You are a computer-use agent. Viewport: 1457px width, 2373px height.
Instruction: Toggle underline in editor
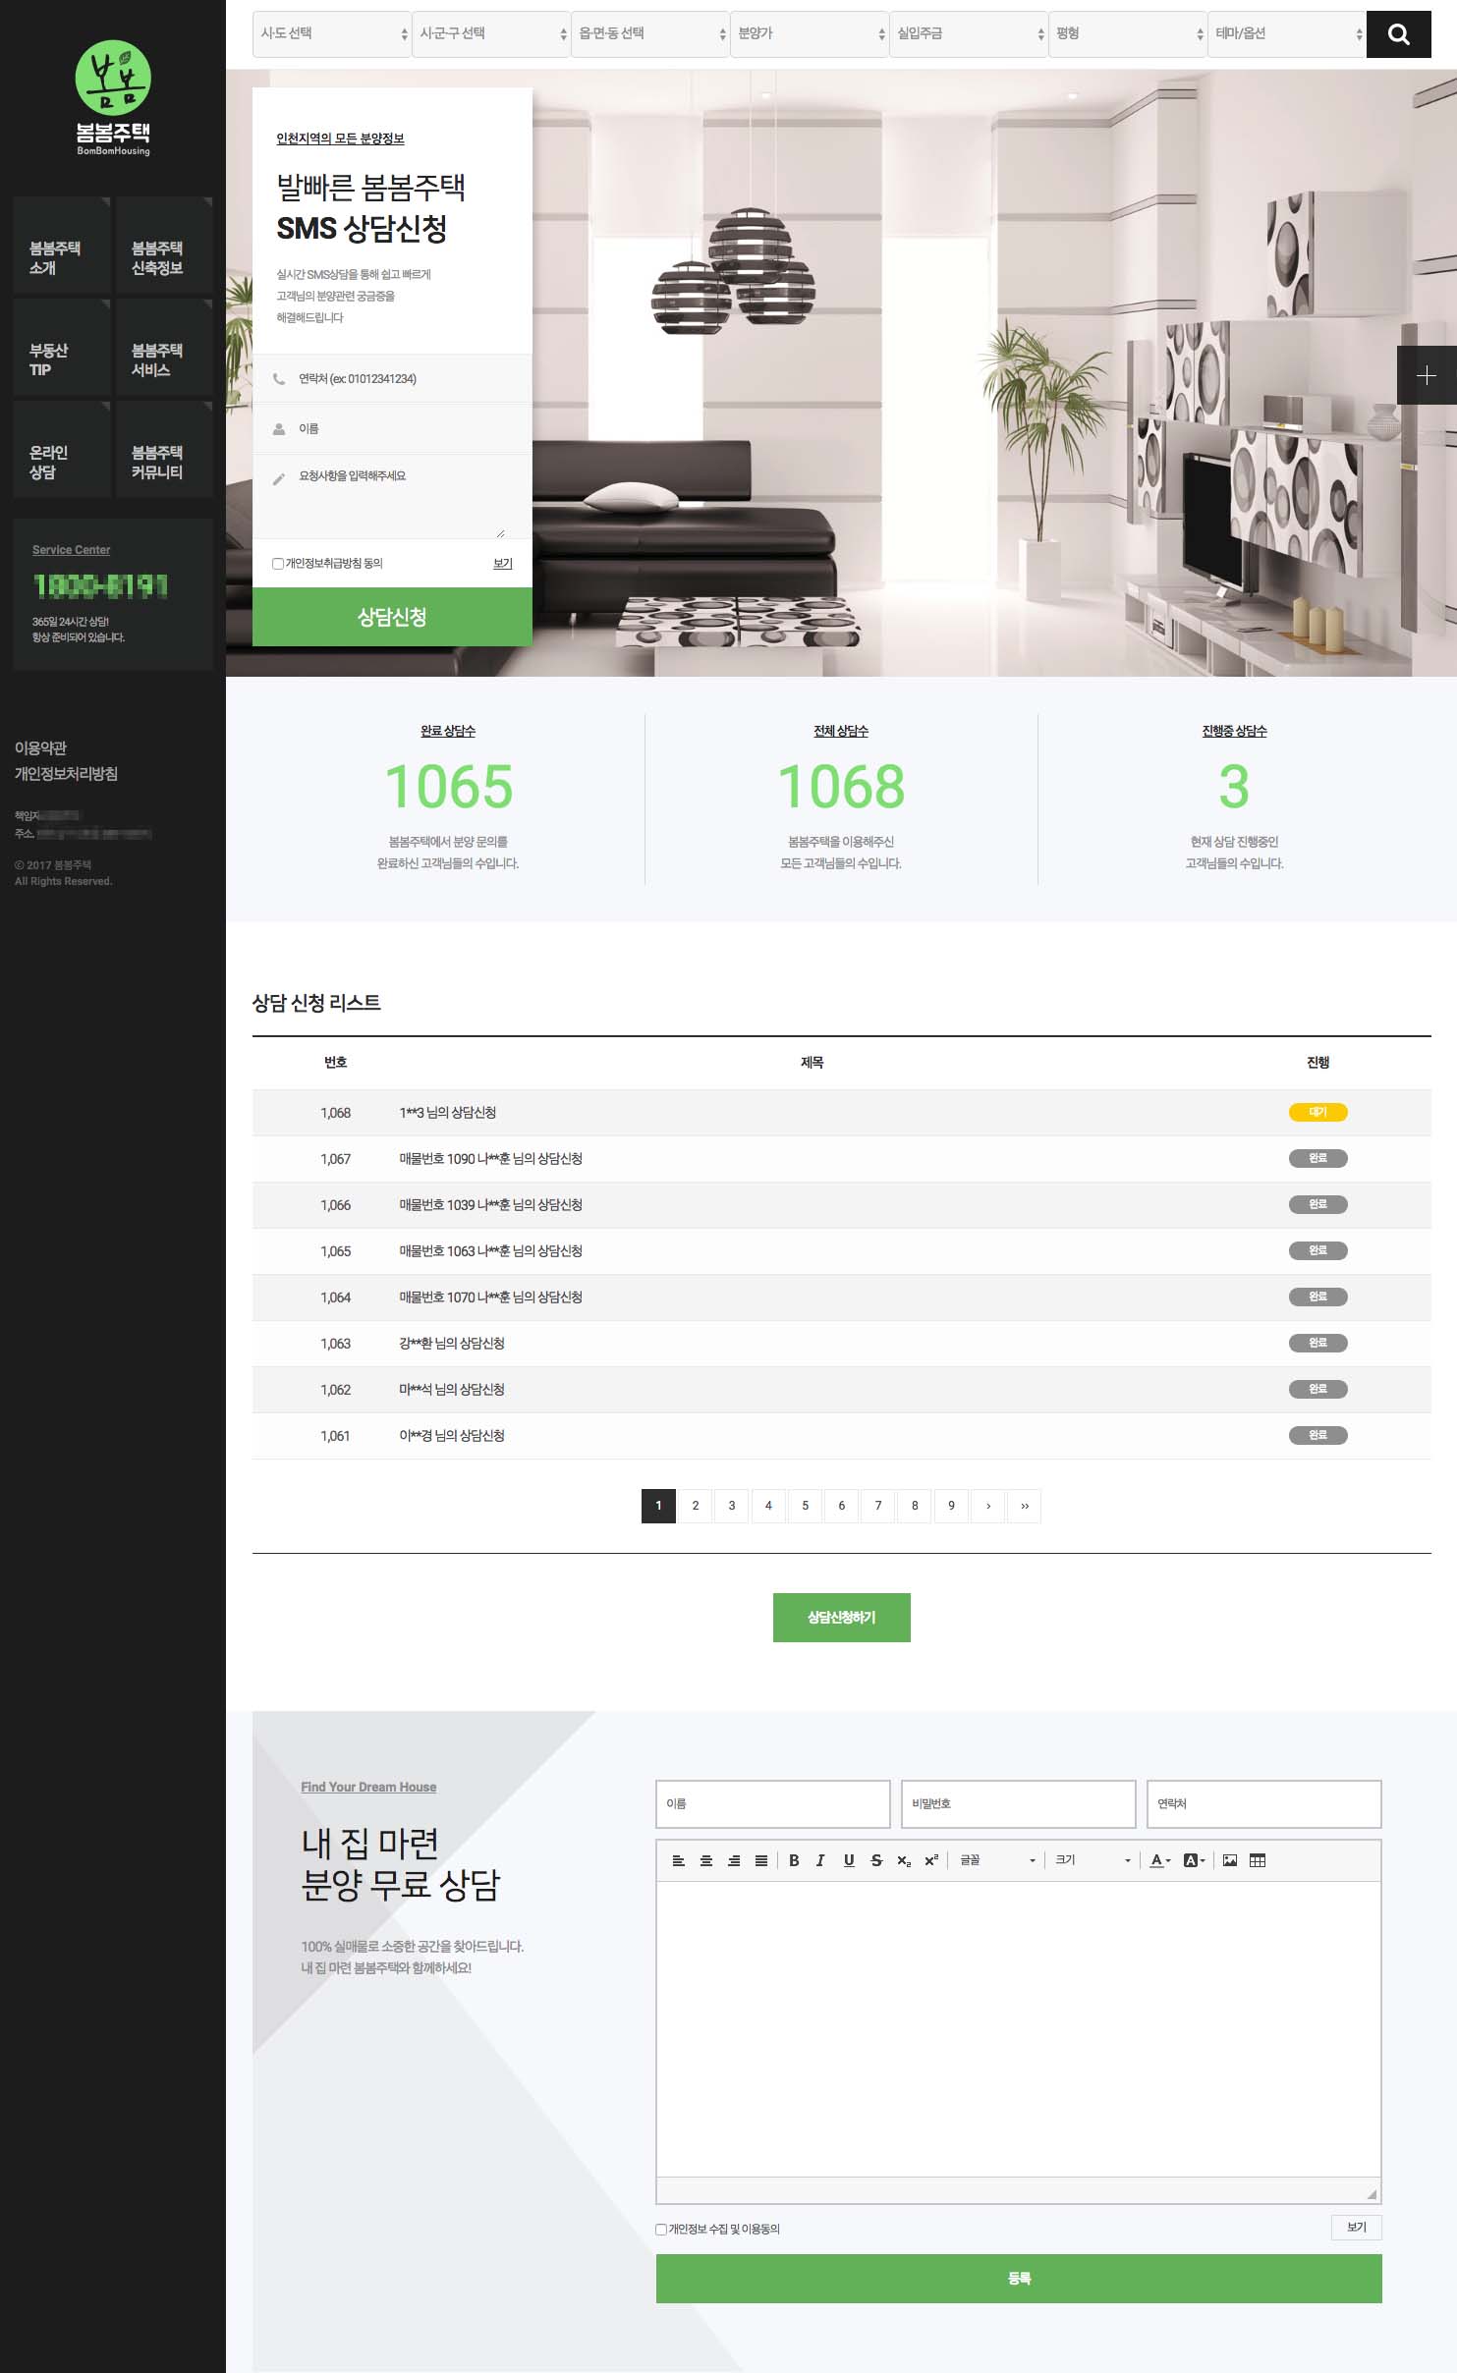(849, 1860)
